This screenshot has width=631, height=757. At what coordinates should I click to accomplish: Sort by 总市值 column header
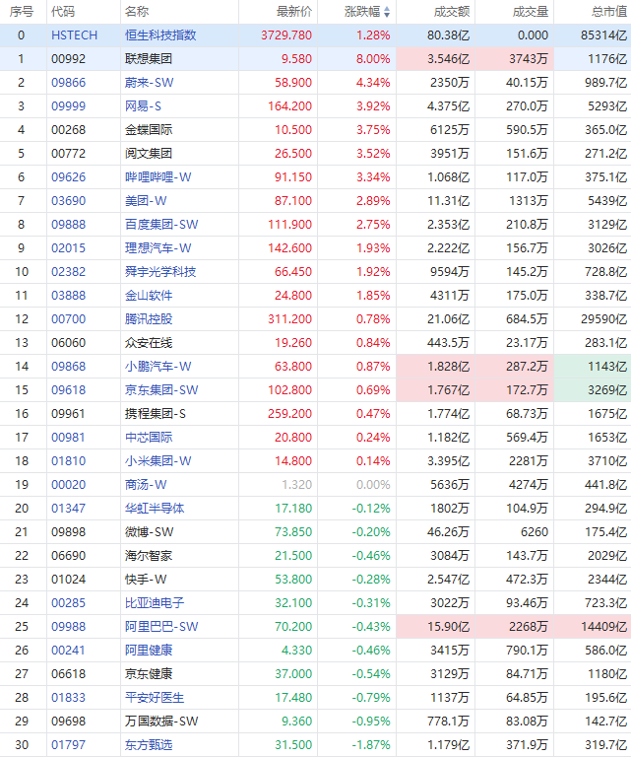(x=609, y=12)
